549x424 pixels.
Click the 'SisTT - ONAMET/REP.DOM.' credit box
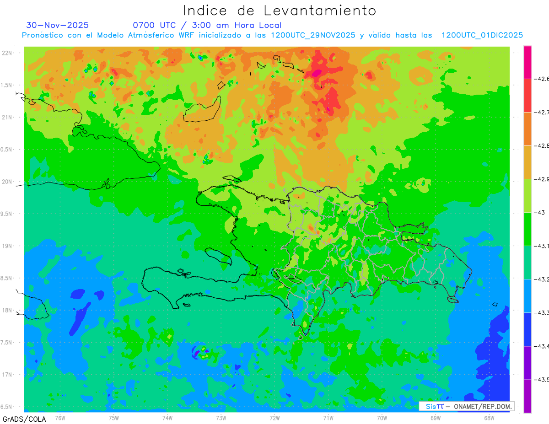click(x=466, y=406)
